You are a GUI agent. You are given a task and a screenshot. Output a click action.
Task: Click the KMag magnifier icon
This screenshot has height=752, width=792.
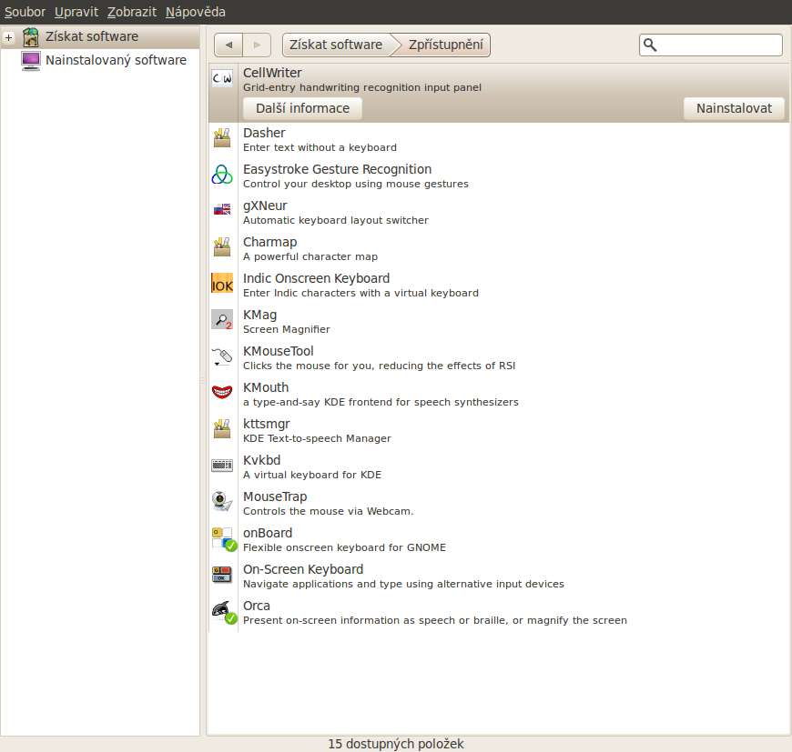(222, 320)
